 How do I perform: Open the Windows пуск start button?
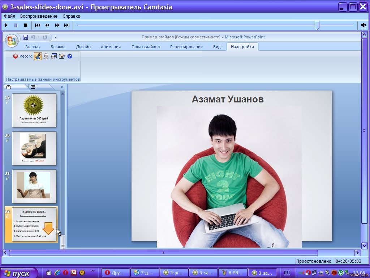tap(19, 273)
